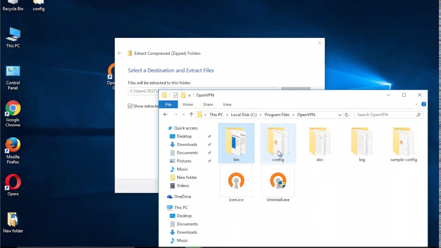441x248 pixels.
Task: Open Music under Quick access
Action: point(182,169)
